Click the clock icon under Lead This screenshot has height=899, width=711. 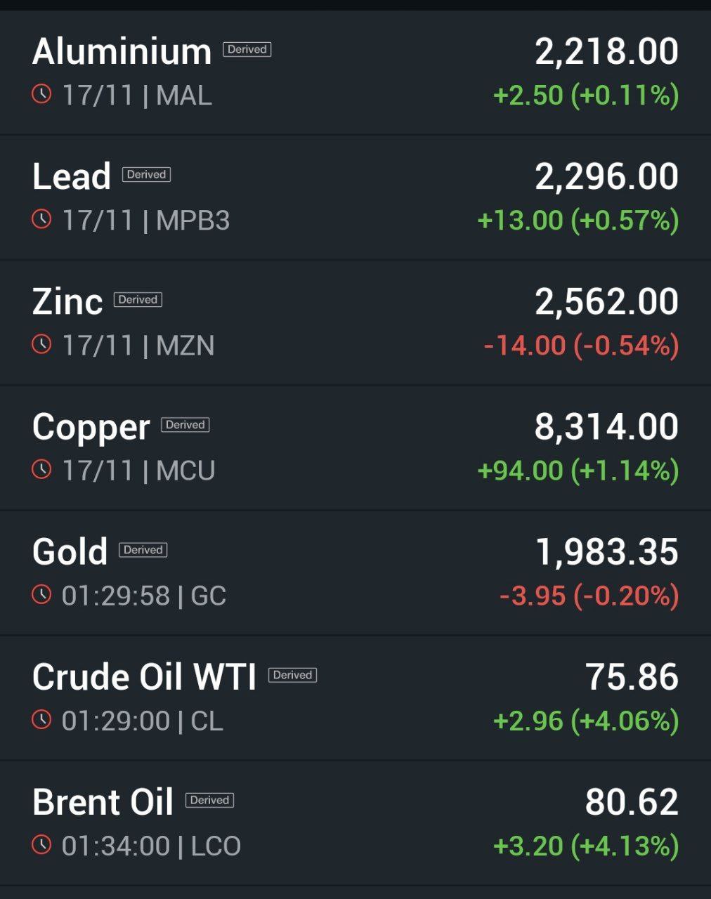[41, 219]
